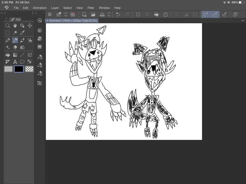This screenshot has height=184, width=246.
Task: Open the command bar hamburger menu
Action: (50, 14)
